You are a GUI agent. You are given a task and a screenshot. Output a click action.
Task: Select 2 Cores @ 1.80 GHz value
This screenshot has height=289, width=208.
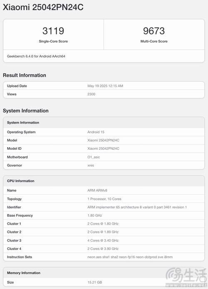[x=103, y=224]
